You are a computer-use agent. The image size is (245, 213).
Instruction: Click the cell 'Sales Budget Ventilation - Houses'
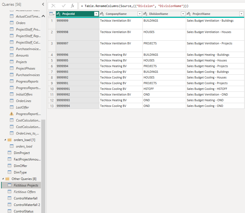point(215,35)
